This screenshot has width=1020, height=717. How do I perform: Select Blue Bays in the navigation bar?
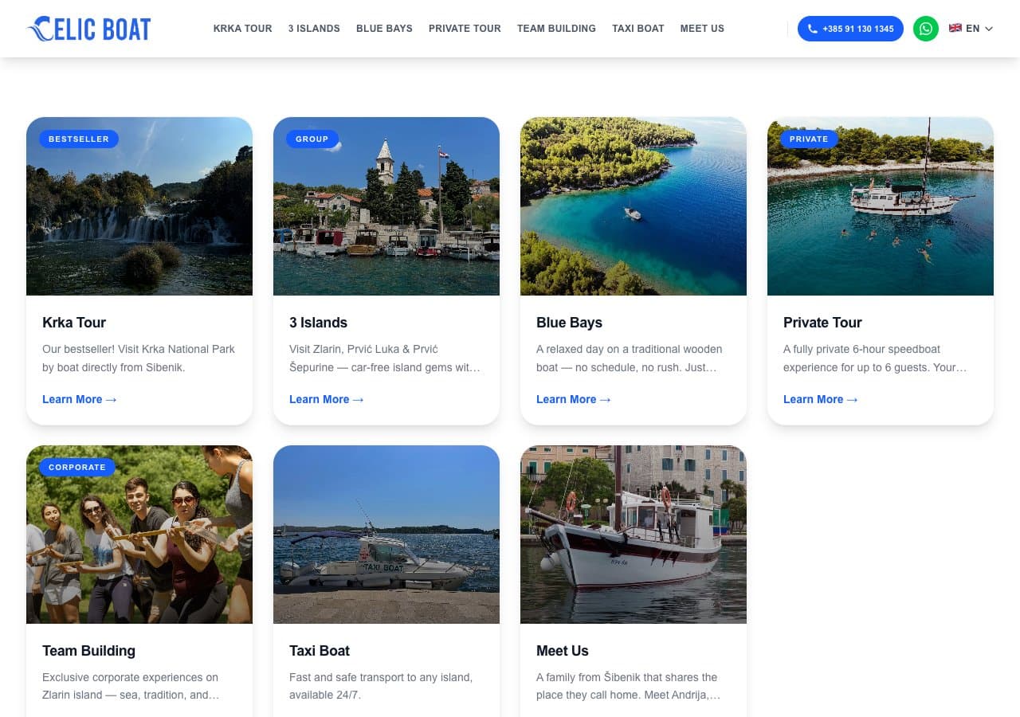384,29
